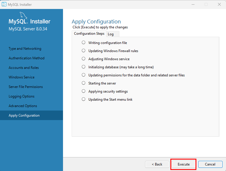
Task: Go to Type and Networking step
Action: pos(25,49)
